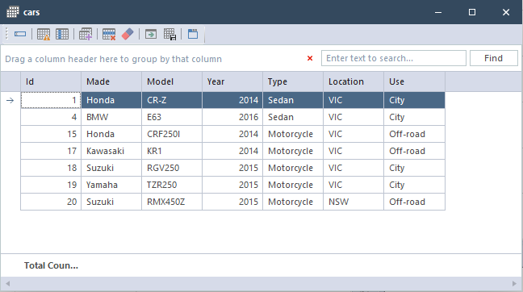Select the CR-Z model cell

(x=172, y=100)
